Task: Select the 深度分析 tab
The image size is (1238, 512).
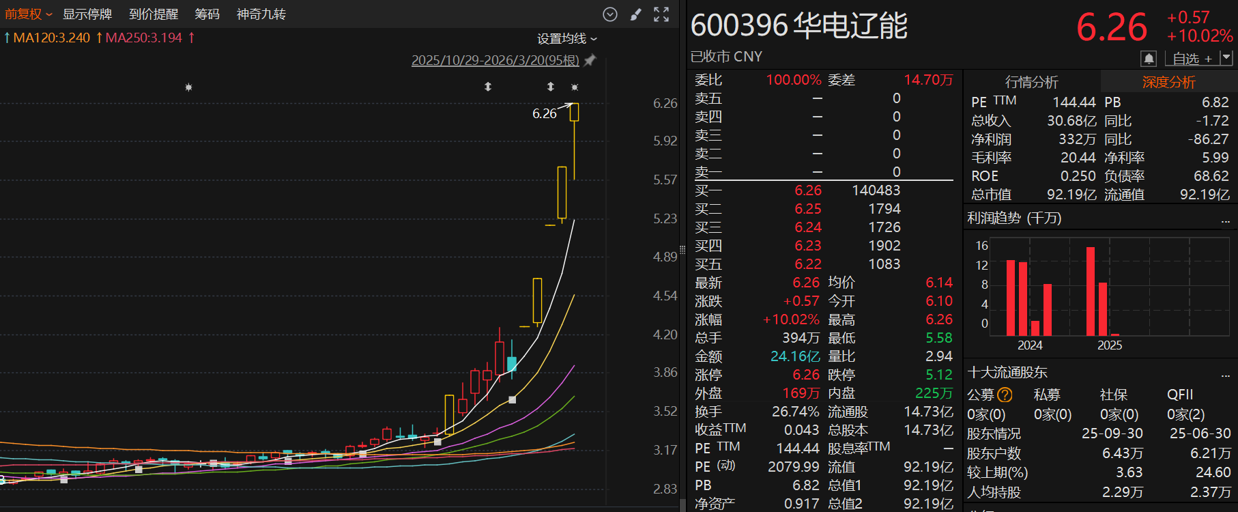Action: pyautogui.click(x=1168, y=82)
